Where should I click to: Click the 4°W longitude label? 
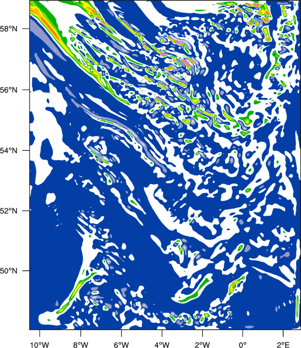tap(162, 345)
